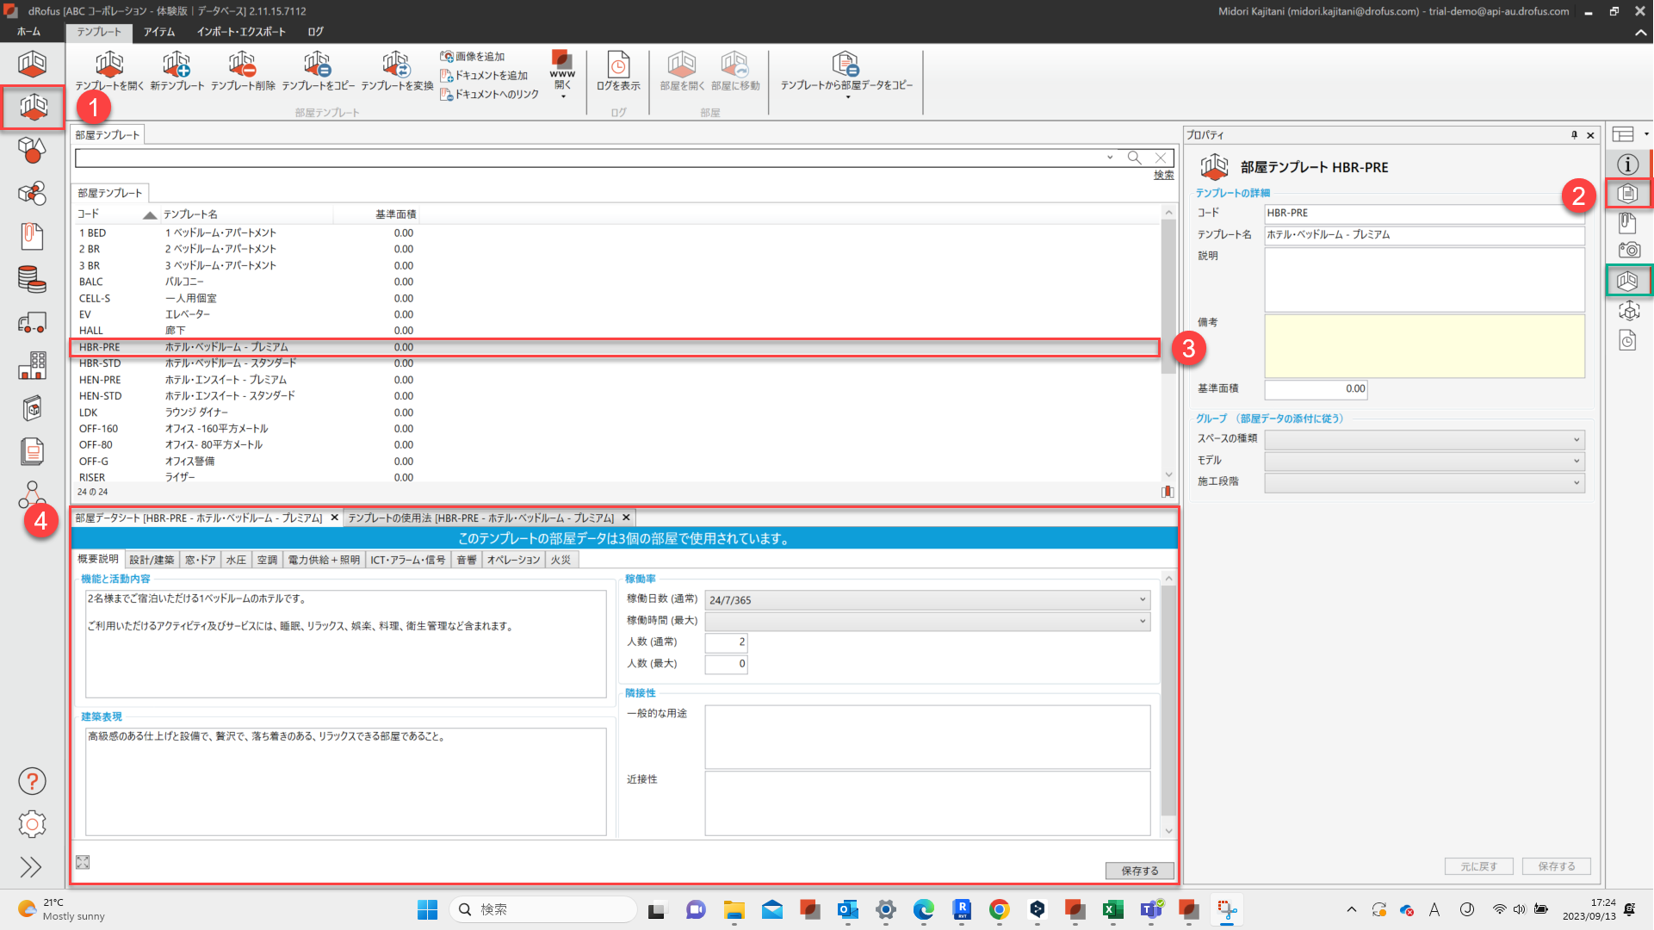Image resolution: width=1654 pixels, height=930 pixels.
Task: Close the テンプレートの使用法 tab
Action: click(626, 518)
